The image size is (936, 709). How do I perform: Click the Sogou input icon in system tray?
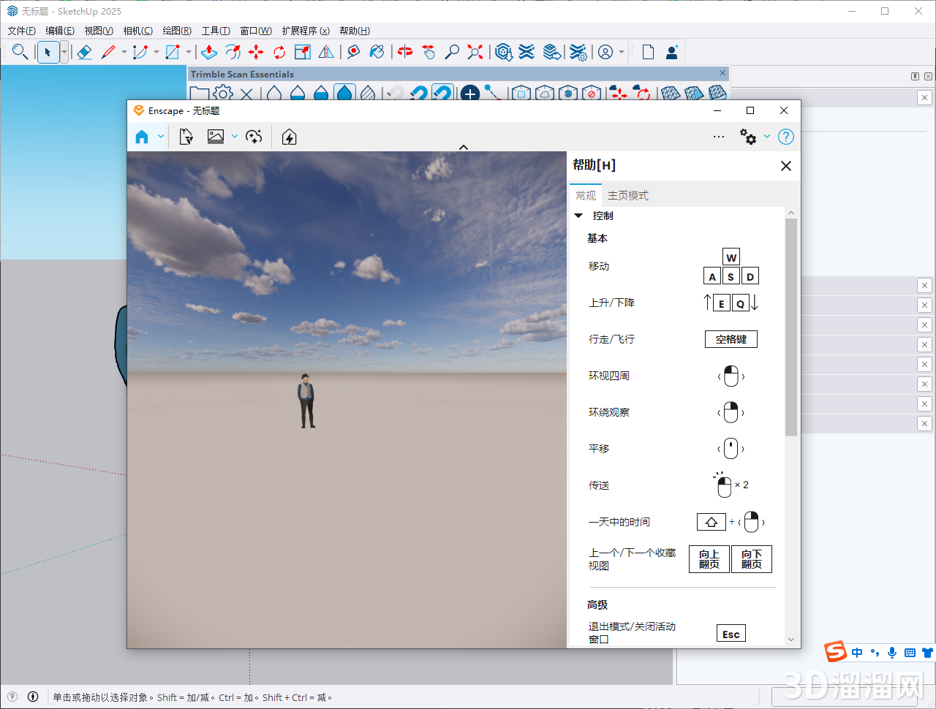(835, 652)
